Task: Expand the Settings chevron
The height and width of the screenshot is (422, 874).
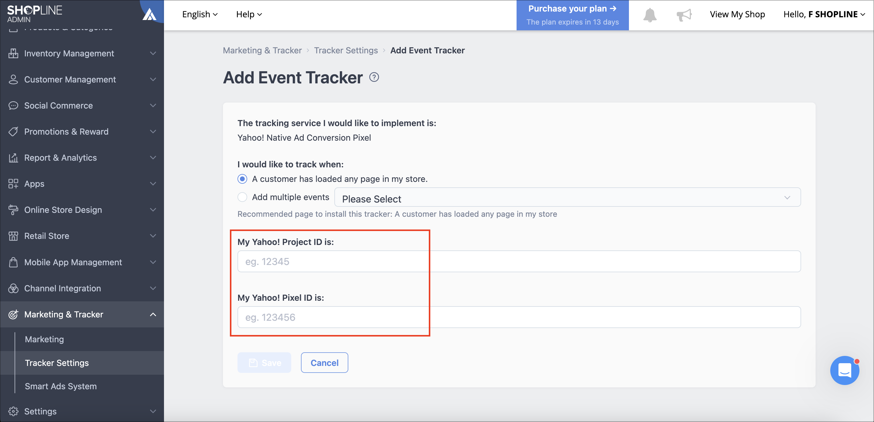Action: 153,411
